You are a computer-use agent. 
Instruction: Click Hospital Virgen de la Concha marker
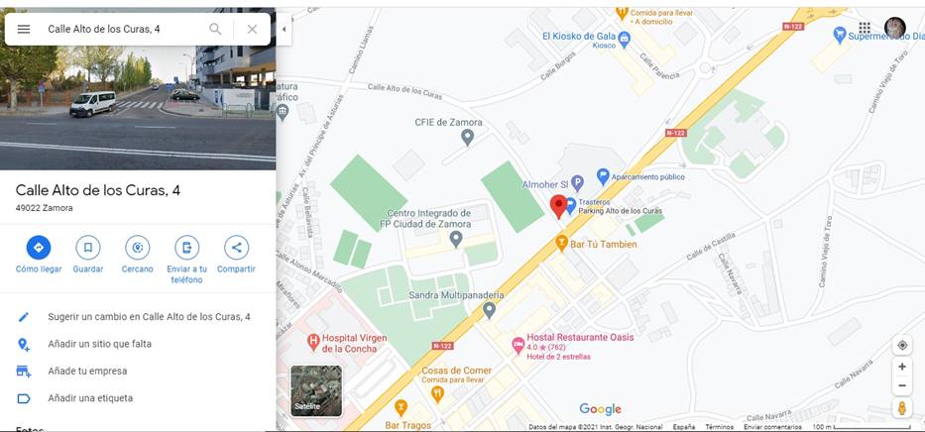point(314,340)
